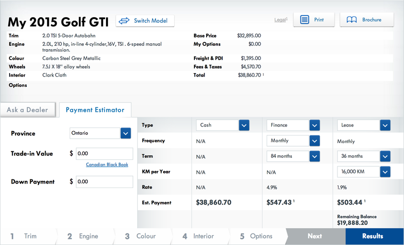Screen dimensions: 404x245
Task: Open the Finance type dropdown arrow
Action: coord(315,125)
